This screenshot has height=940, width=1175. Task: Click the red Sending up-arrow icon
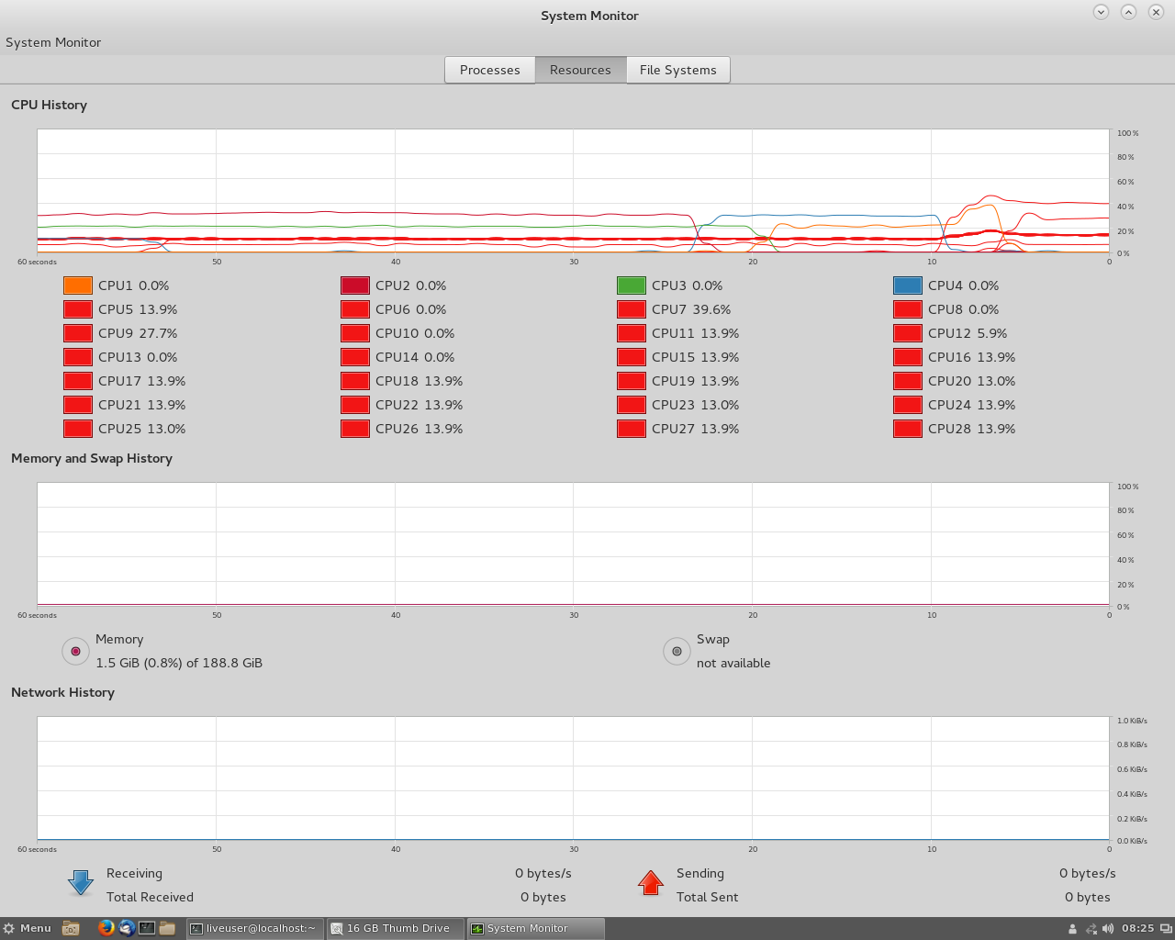651,883
